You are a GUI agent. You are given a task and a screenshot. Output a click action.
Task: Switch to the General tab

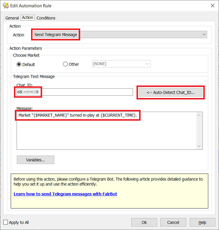[x=12, y=18]
